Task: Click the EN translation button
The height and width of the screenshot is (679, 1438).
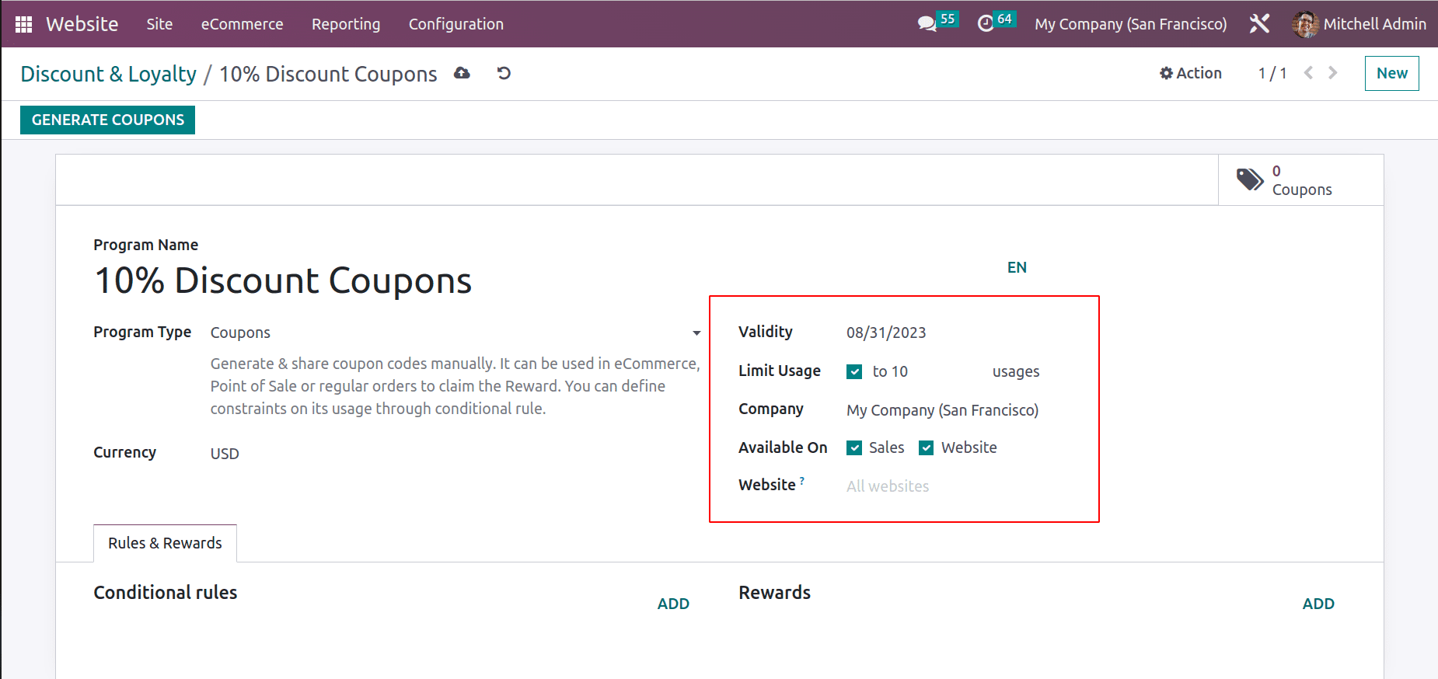Action: point(1017,267)
